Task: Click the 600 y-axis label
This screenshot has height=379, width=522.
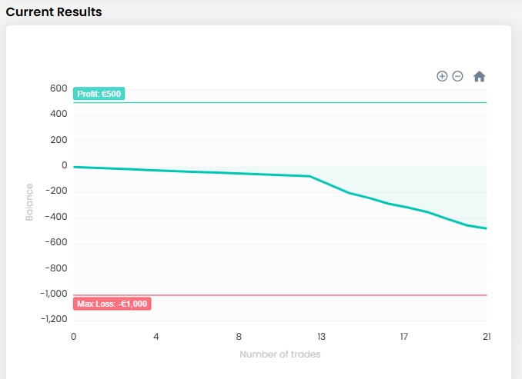Action: pyautogui.click(x=59, y=88)
